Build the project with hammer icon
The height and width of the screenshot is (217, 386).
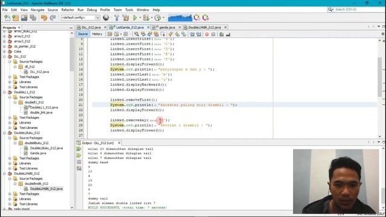pos(116,17)
